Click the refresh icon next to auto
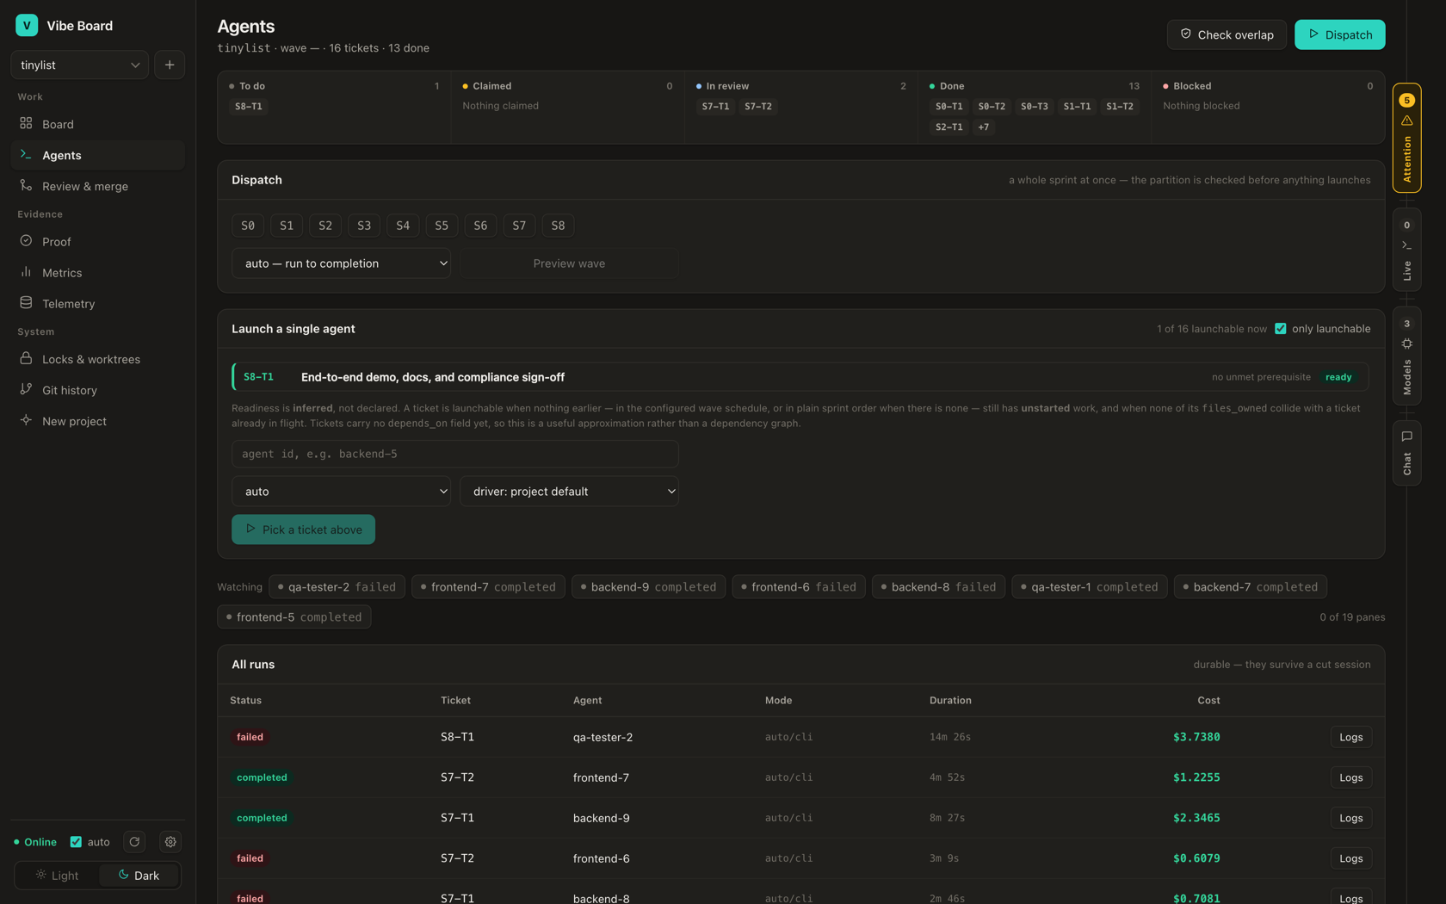1446x904 pixels. coord(134,842)
